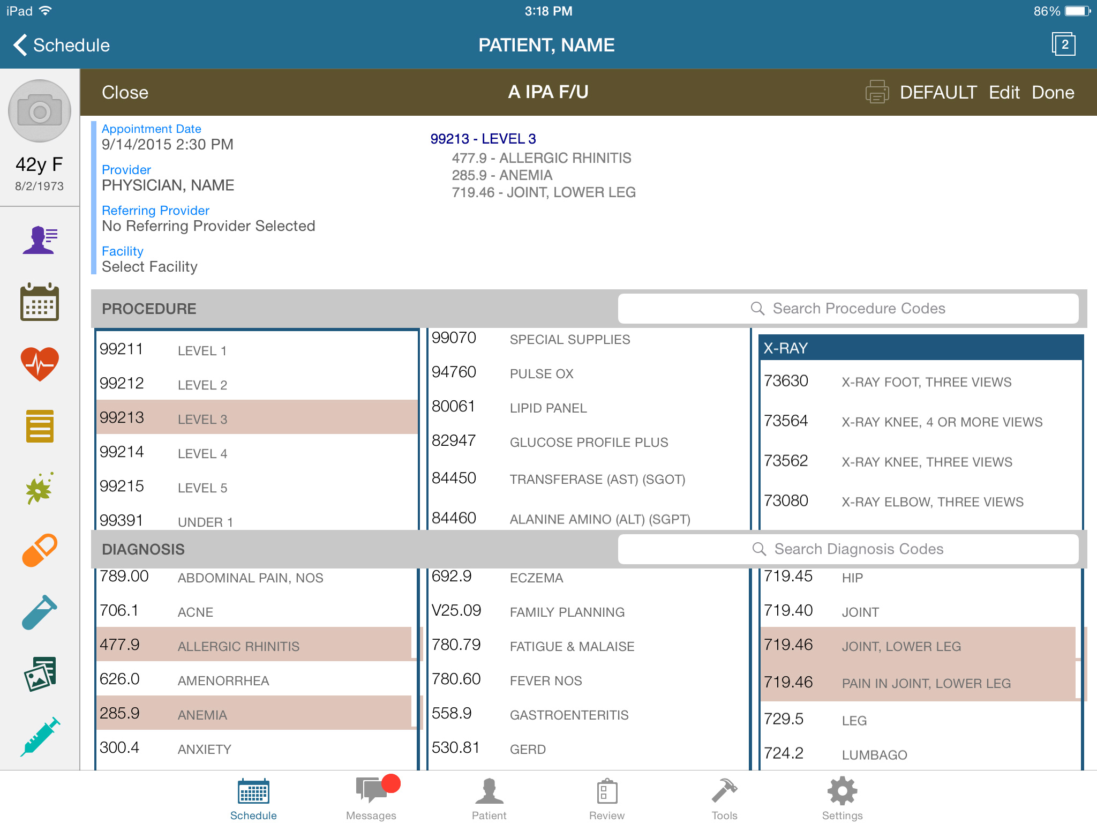The image size is (1097, 823).
Task: Switch to the Messages tab
Action: (x=371, y=798)
